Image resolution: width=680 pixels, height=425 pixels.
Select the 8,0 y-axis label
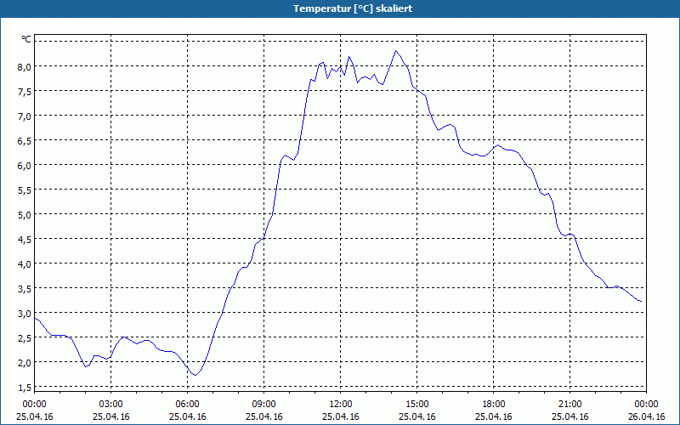25,66
